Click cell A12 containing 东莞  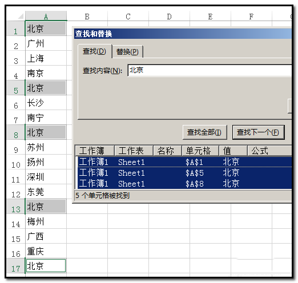[46, 192]
